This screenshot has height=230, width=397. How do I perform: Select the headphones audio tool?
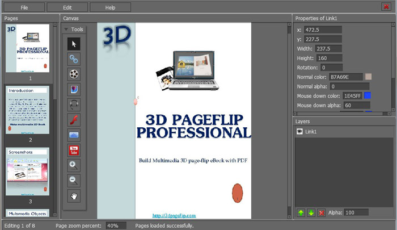tap(74, 104)
